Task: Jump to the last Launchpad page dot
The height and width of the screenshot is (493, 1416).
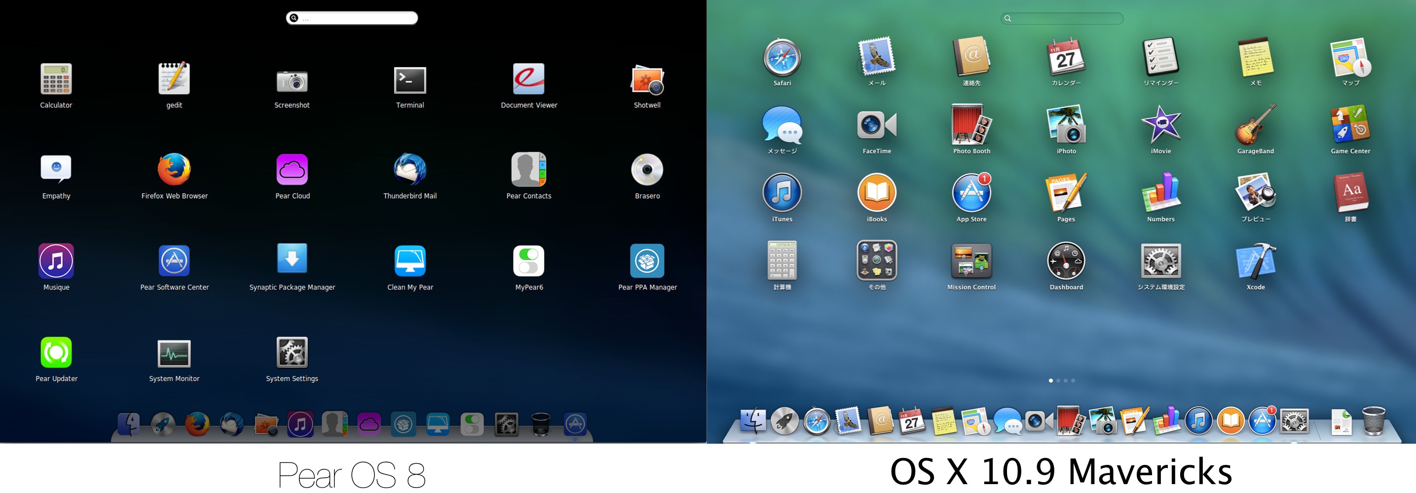Action: [1073, 381]
